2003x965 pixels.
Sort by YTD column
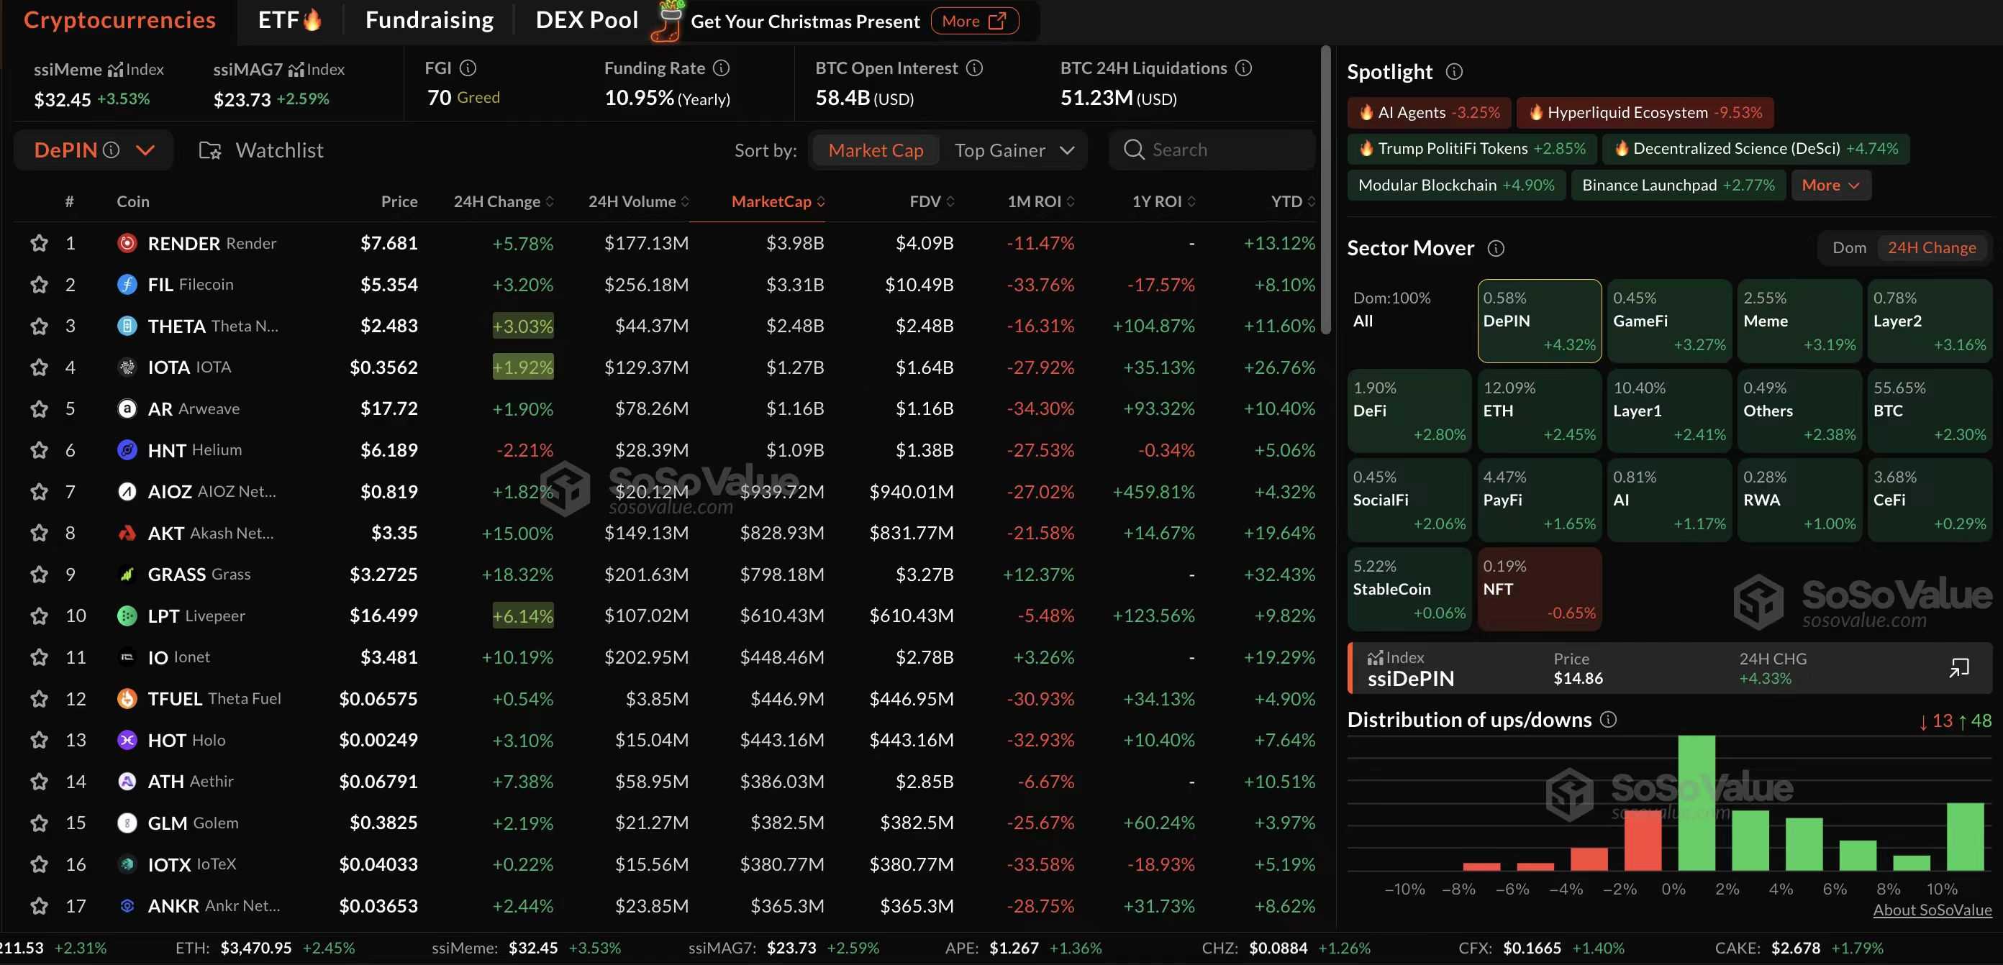[1292, 201]
